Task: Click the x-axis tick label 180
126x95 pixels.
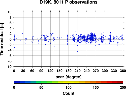Action: point(69,71)
